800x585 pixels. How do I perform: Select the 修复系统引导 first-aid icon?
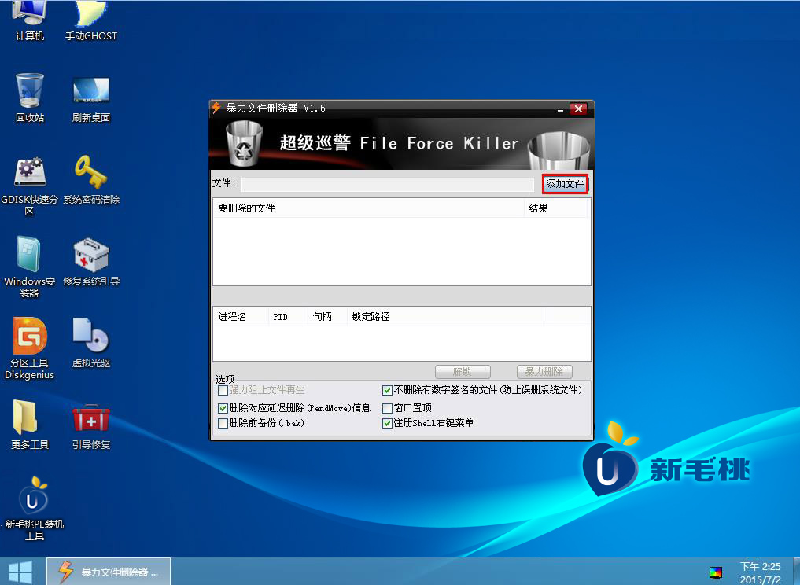click(90, 261)
